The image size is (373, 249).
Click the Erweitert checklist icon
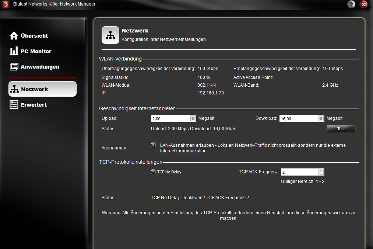click(14, 104)
